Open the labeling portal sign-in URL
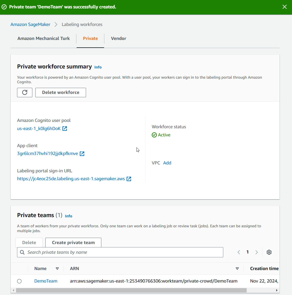The image size is (292, 295). click(x=71, y=179)
